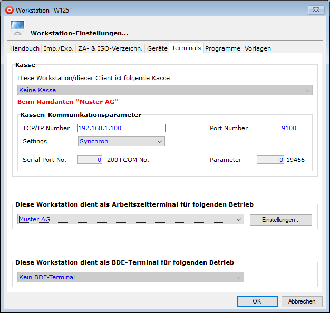
Task: Click the red app icon in title bar
Action: coord(8,10)
